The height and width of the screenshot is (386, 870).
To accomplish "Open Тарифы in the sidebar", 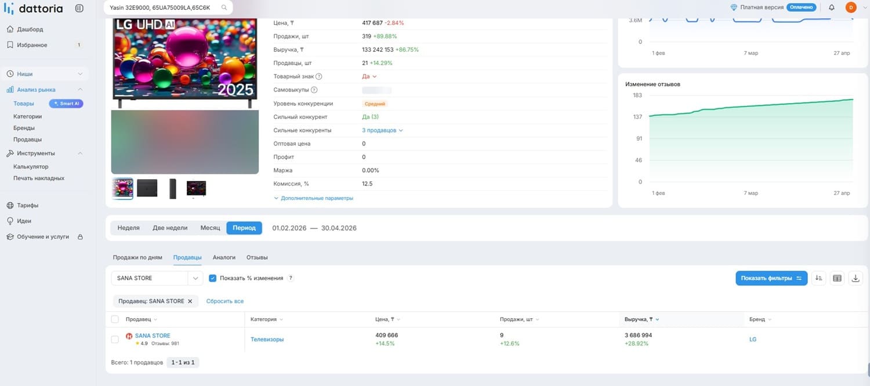I will coord(28,205).
